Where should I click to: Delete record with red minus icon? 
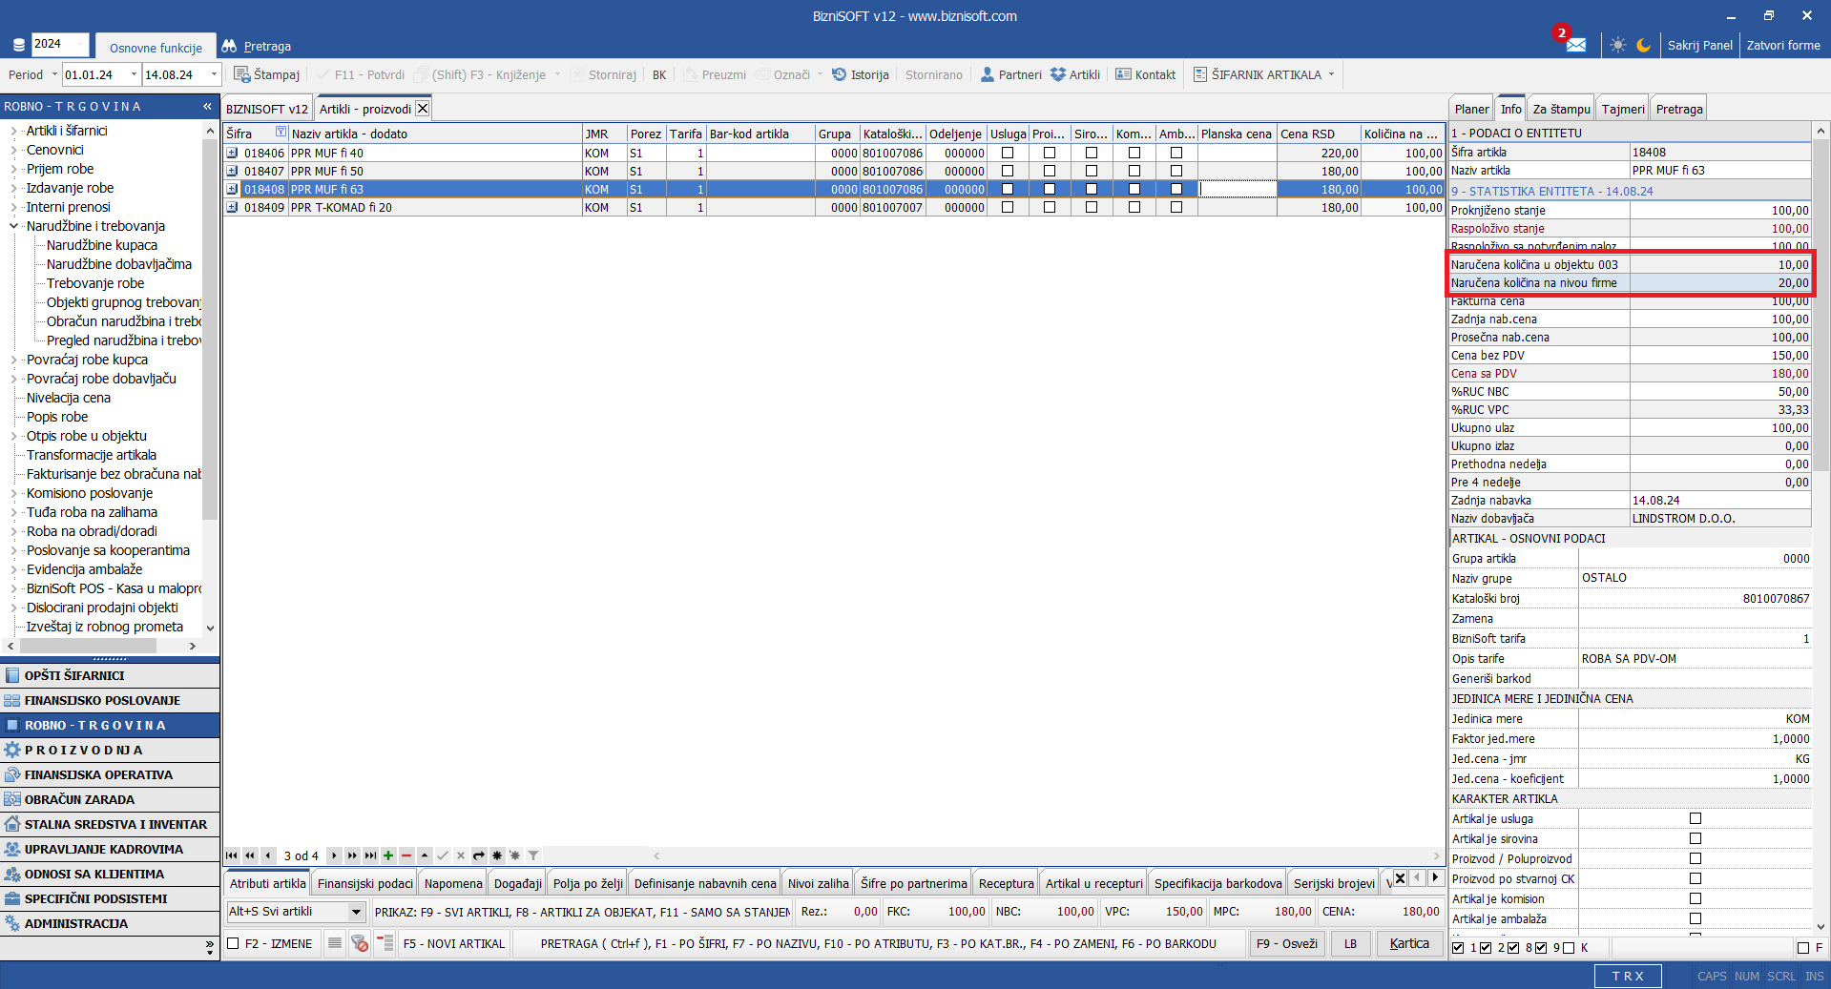(406, 855)
